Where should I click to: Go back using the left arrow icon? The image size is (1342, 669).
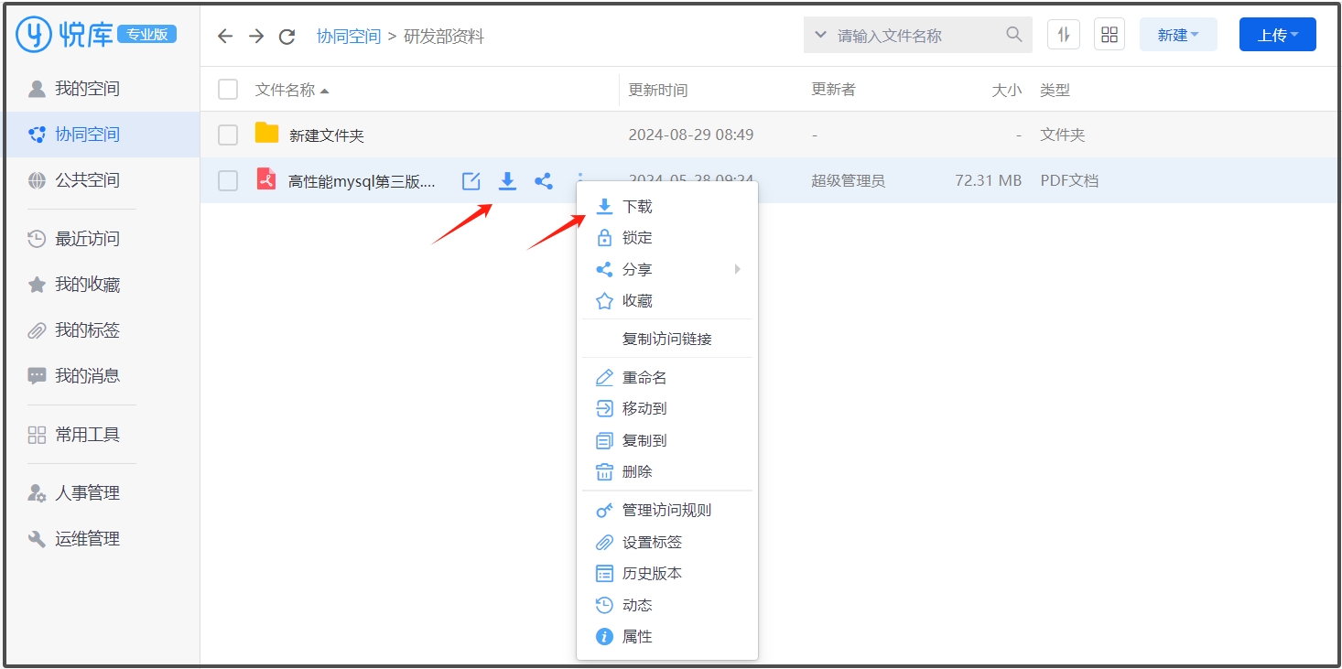[x=225, y=37]
